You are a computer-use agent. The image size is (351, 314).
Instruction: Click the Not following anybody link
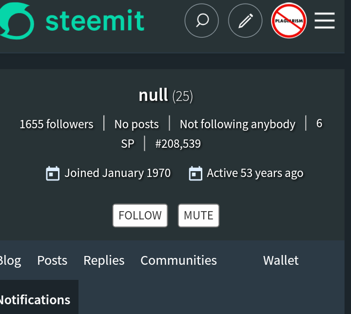[x=237, y=124]
